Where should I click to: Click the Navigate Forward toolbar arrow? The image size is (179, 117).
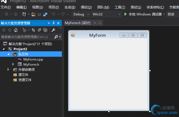[x=16, y=14]
